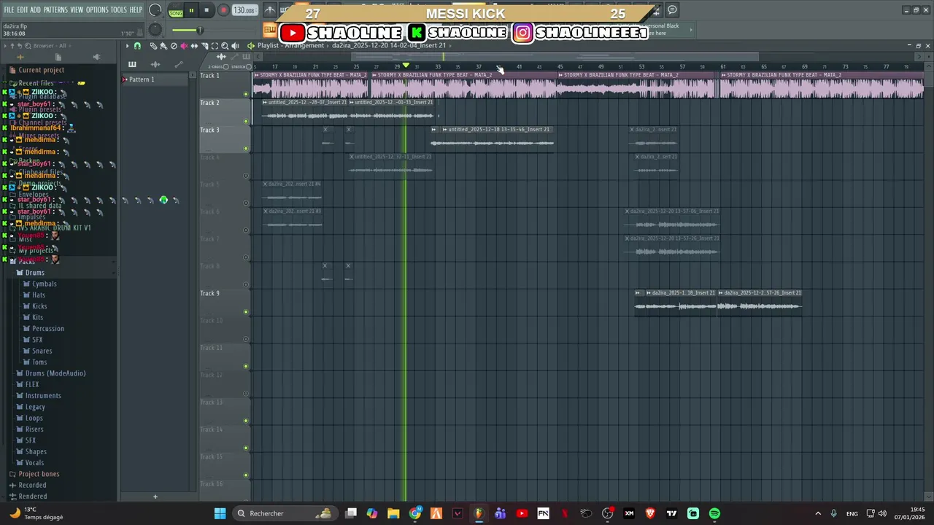Viewport: 934px width, 525px height.
Task: Open TradingView from the taskbar
Action: [x=671, y=513]
